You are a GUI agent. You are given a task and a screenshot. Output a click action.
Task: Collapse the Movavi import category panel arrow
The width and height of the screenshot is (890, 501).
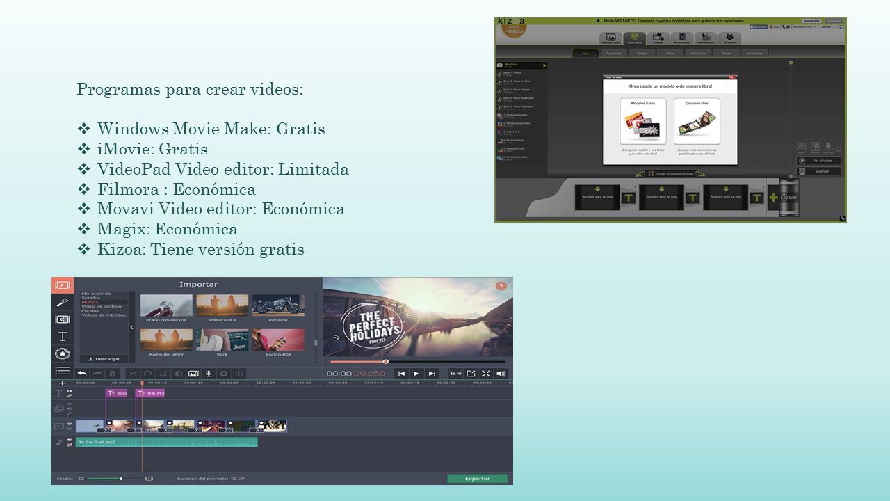[x=132, y=327]
